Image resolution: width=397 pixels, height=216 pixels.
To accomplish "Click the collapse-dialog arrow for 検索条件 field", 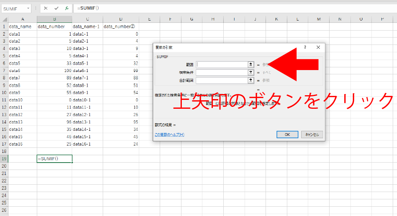I will tap(251, 72).
